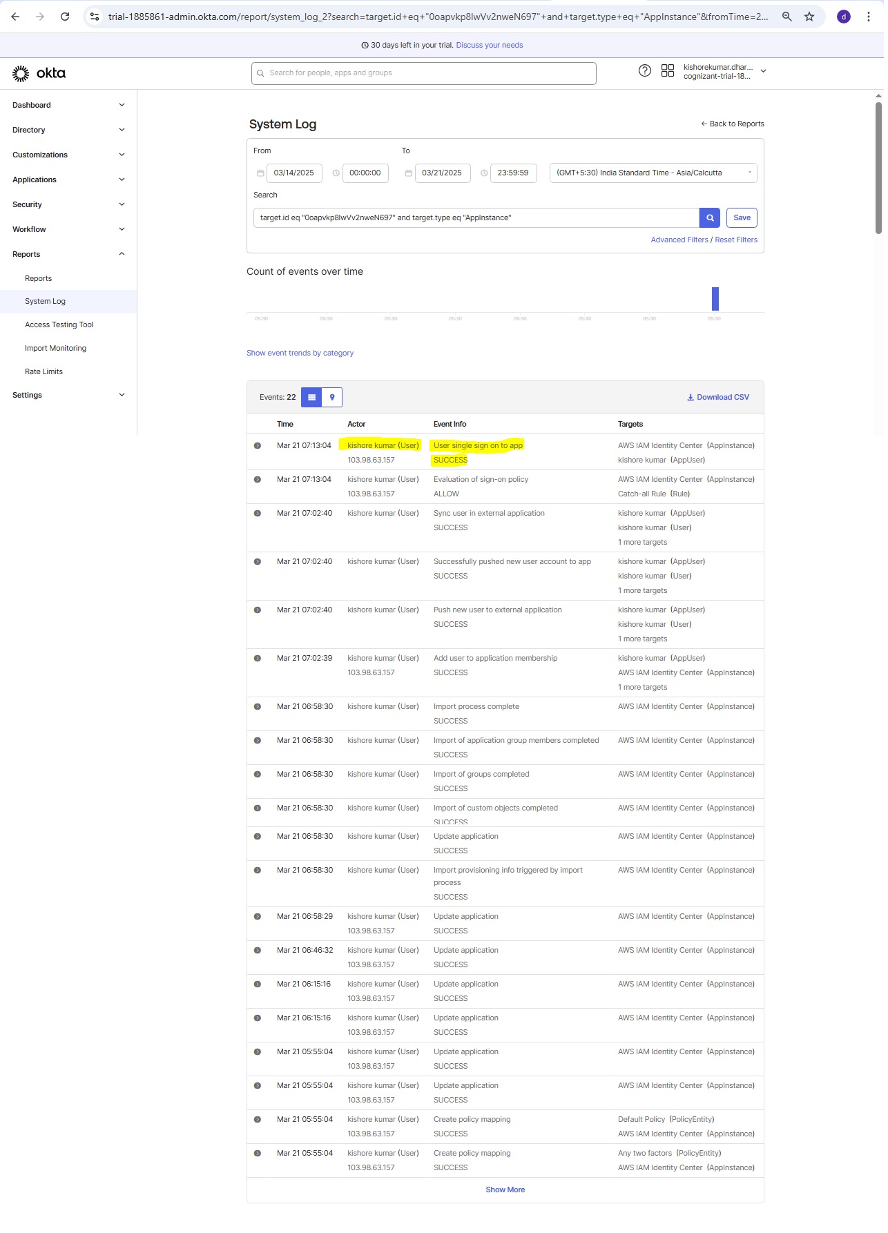888x1233 pixels.
Task: Switch to list view of events
Action: [x=311, y=397]
